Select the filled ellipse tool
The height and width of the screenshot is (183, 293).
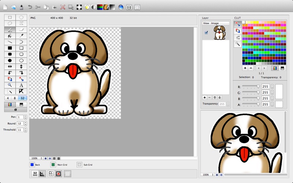pyautogui.click(x=10, y=60)
